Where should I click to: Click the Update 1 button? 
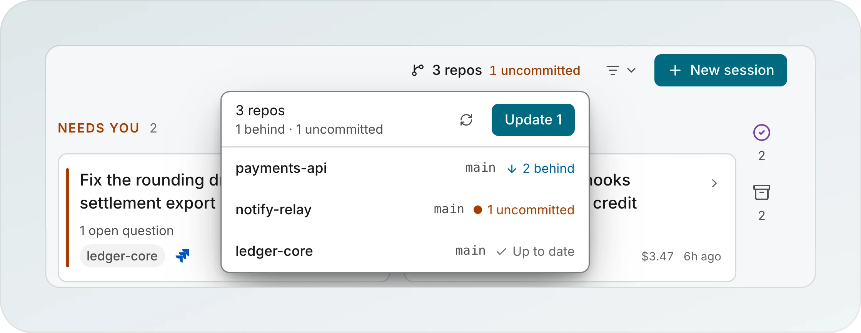pos(533,120)
